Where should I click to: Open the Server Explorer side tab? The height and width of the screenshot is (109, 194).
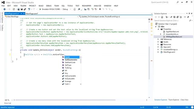(2, 18)
